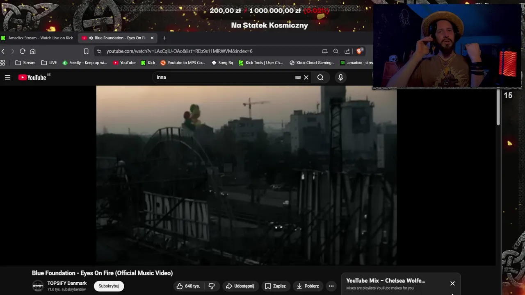Screen dimensions: 525x295
Task: Open picture-in-picture from the address bar
Action: [x=325, y=51]
